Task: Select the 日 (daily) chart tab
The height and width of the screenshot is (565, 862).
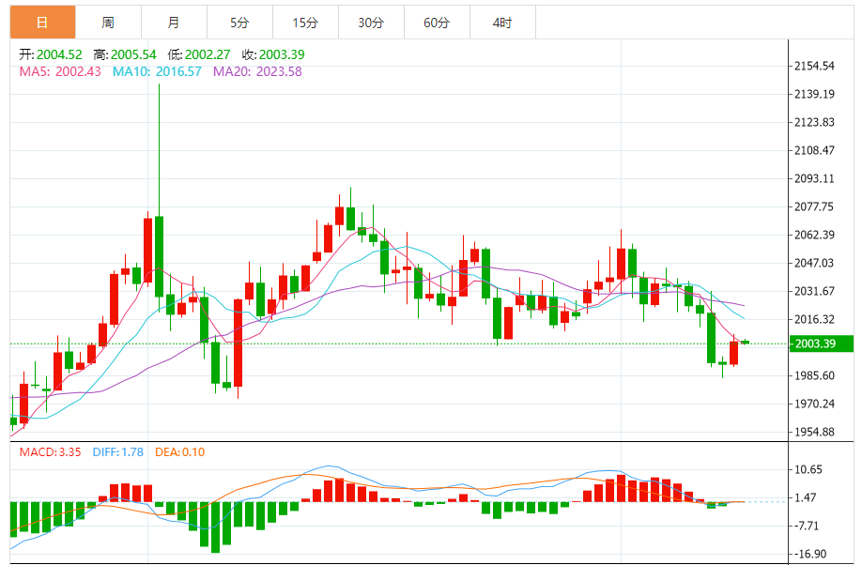Action: 42,23
